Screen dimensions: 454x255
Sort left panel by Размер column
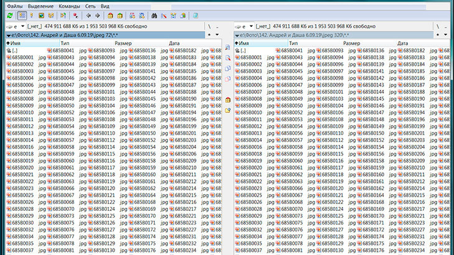123,43
